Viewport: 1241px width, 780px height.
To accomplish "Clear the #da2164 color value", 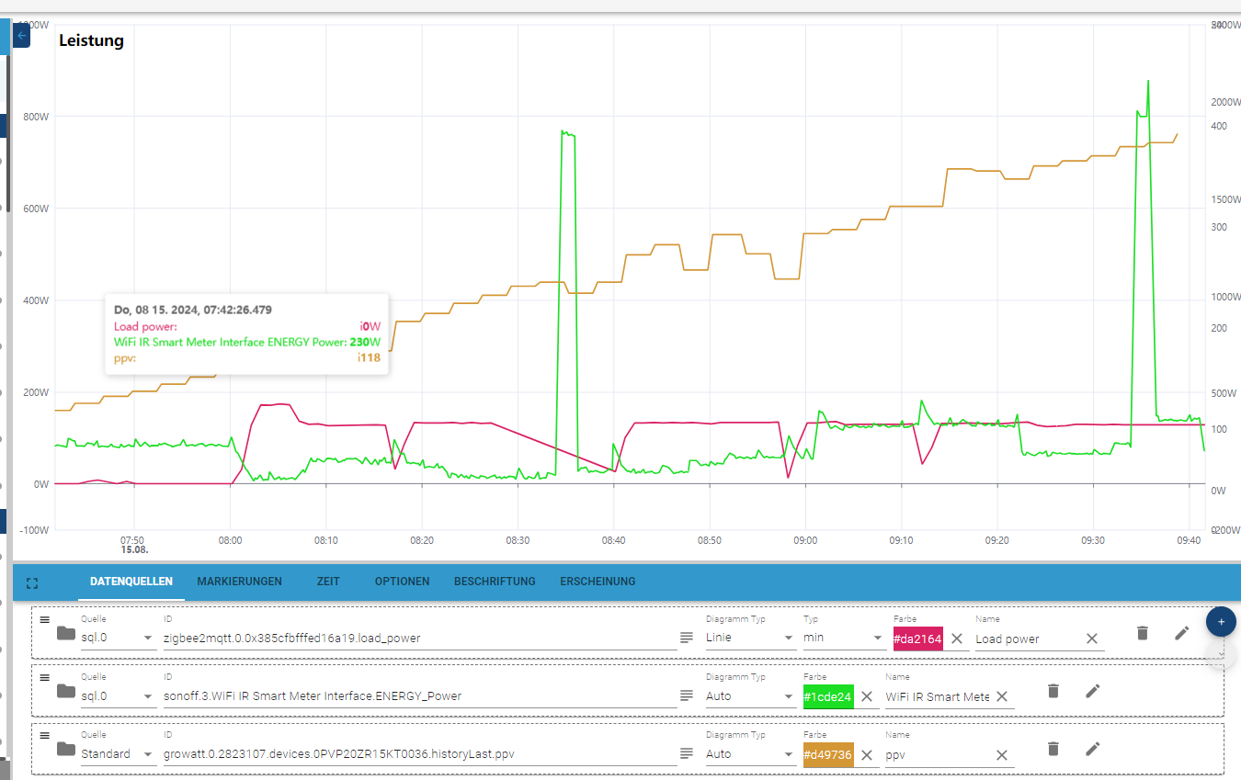I will coord(957,639).
